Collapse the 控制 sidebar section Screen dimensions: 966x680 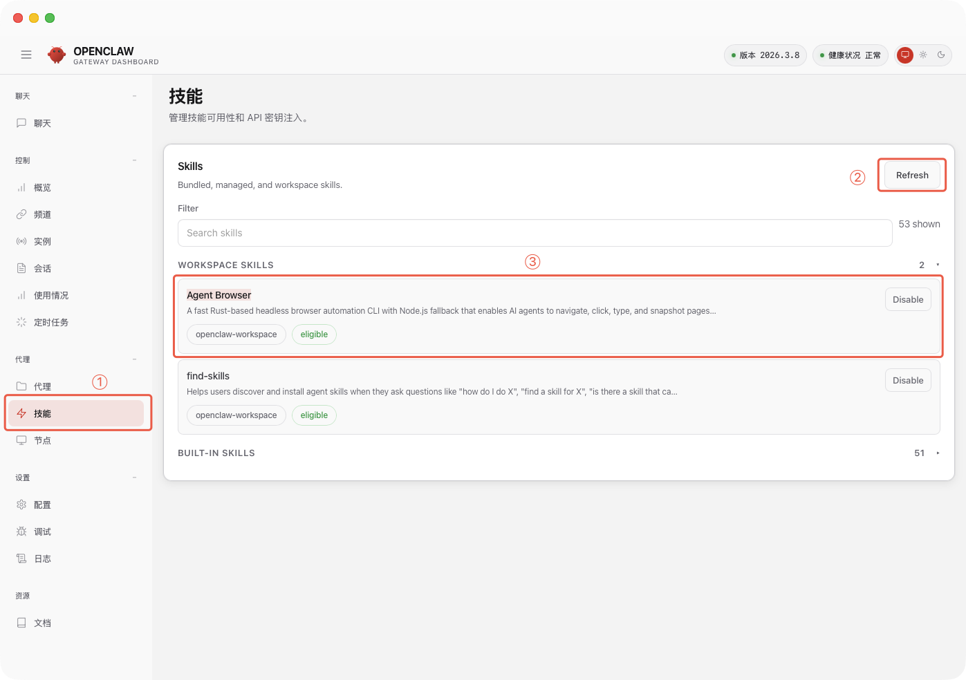[134, 160]
